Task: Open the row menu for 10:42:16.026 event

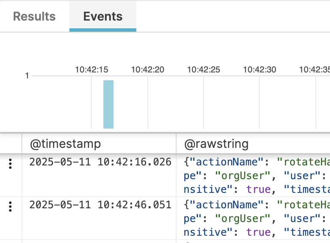Action: click(11, 164)
